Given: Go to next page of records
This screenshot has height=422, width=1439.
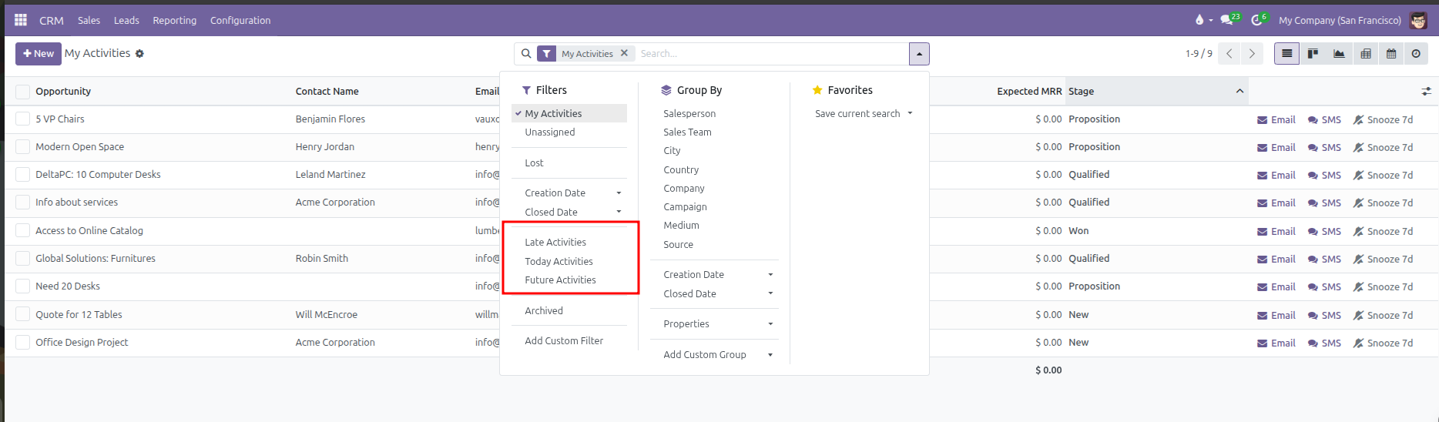Looking at the screenshot, I should [x=1252, y=54].
